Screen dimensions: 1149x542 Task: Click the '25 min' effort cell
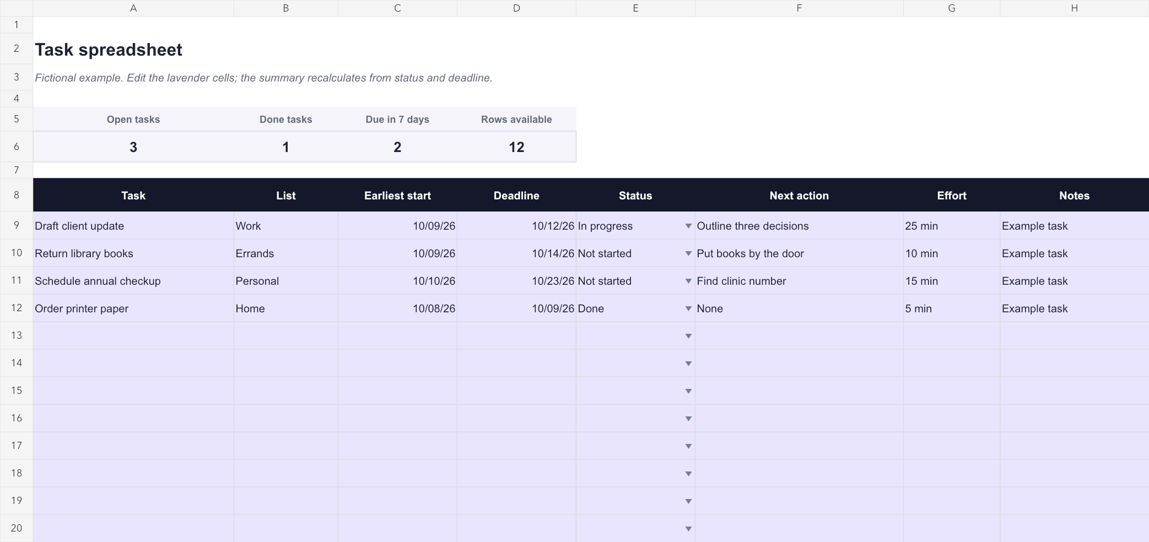(952, 226)
